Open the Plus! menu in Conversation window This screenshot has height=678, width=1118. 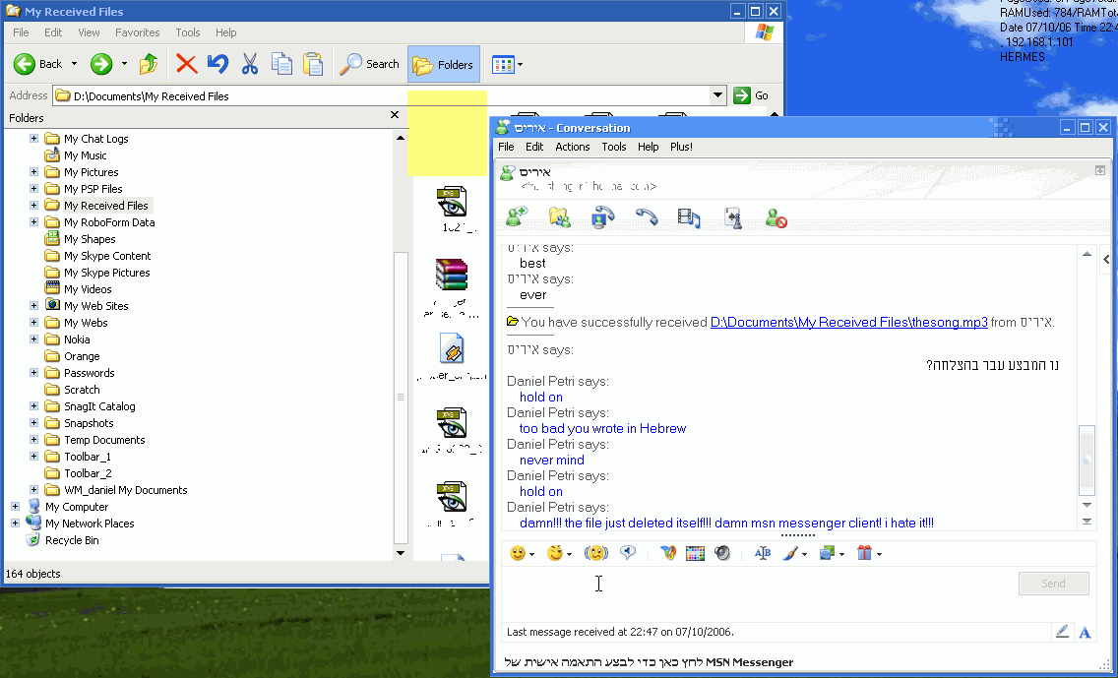[x=681, y=147]
